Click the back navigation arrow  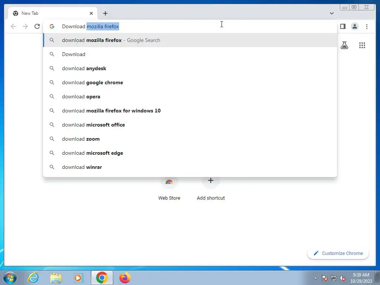[13, 26]
